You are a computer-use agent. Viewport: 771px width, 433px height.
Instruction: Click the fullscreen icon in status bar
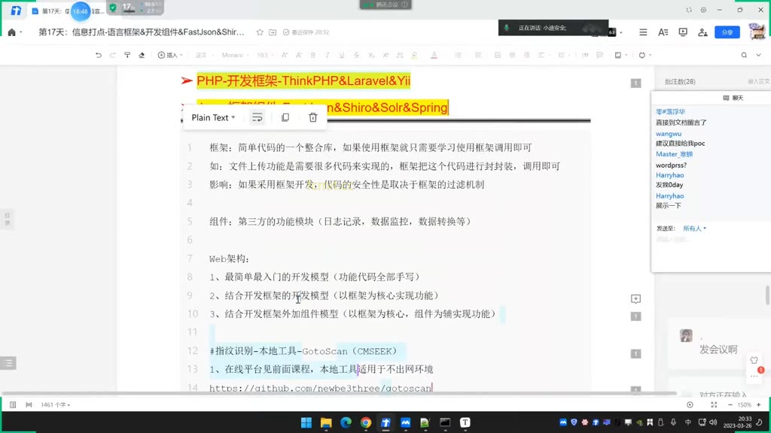click(x=714, y=404)
